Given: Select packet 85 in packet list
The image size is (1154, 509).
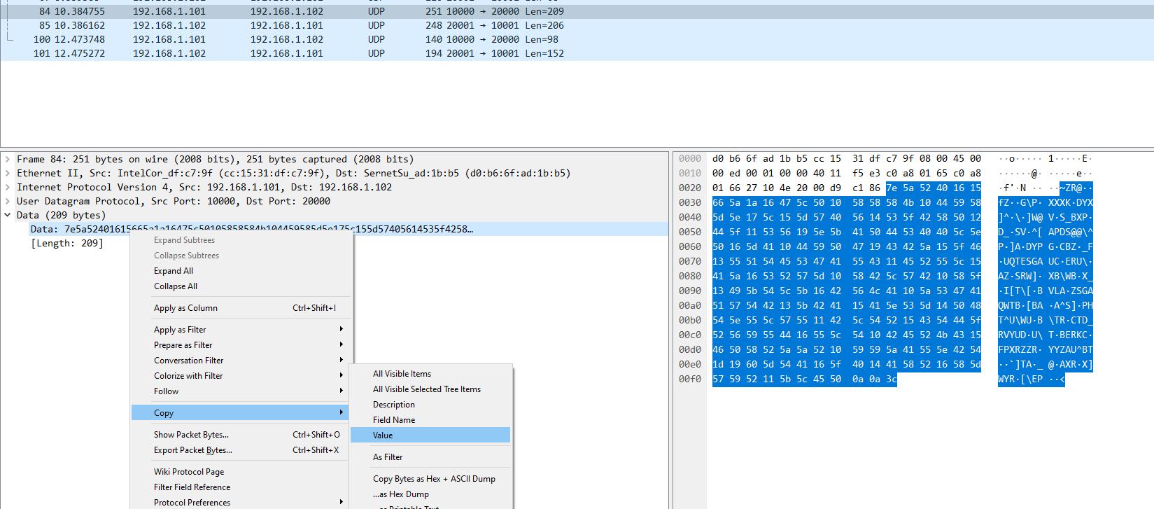Looking at the screenshot, I should [577, 25].
